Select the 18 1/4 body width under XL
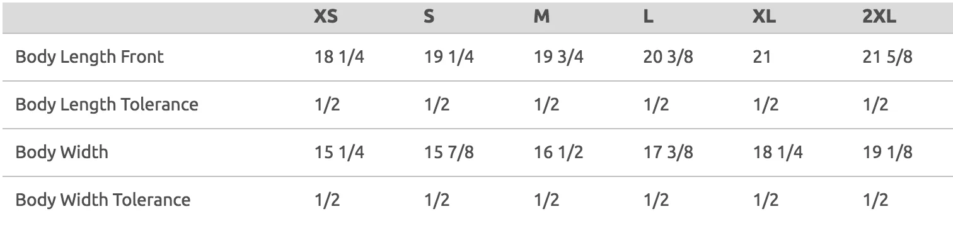 (778, 152)
